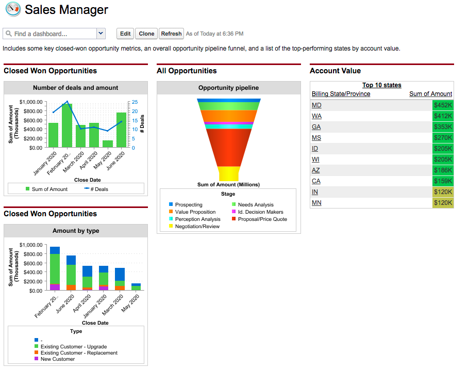Sort by Billing State/Province column header

341,94
